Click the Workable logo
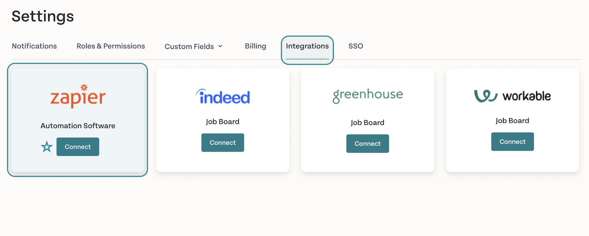The height and width of the screenshot is (236, 589). coord(512,96)
